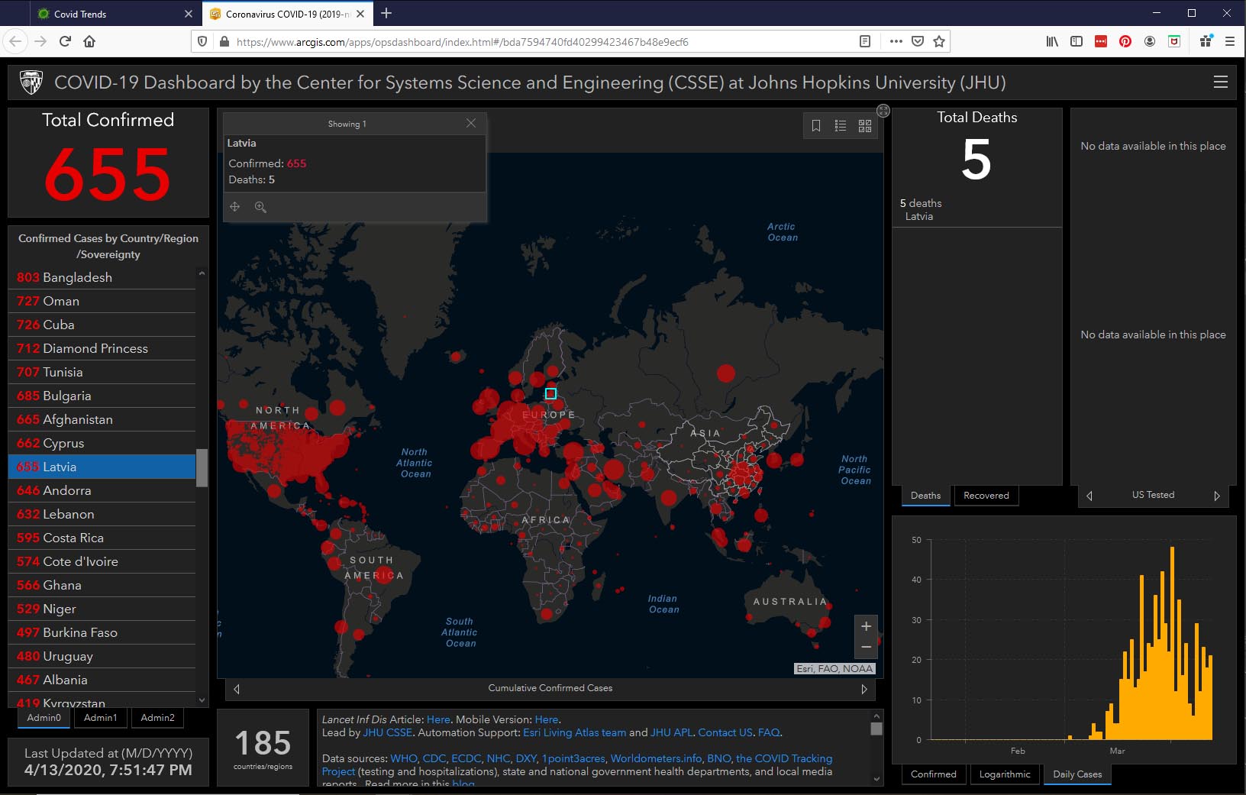Show the Confirmed chart tab
The image size is (1246, 795).
934,774
